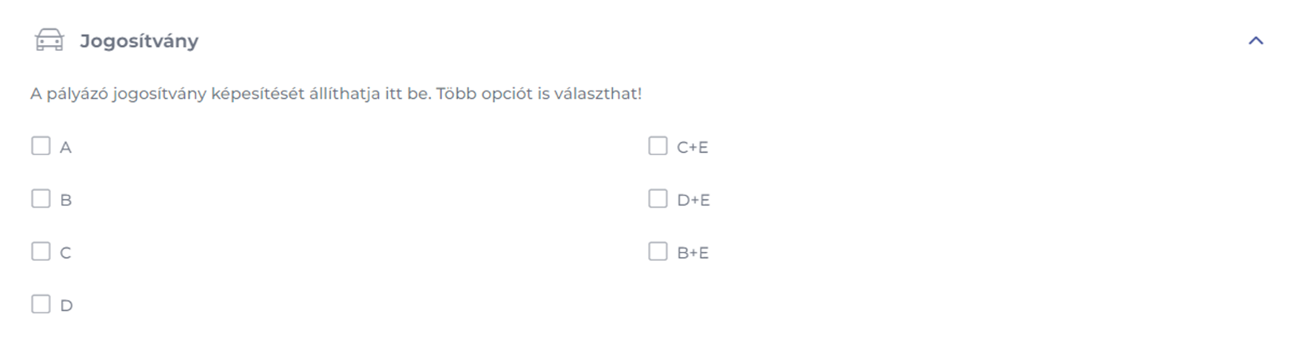The image size is (1297, 337).
Task: Toggle the C+E license checkbox
Action: point(657,146)
